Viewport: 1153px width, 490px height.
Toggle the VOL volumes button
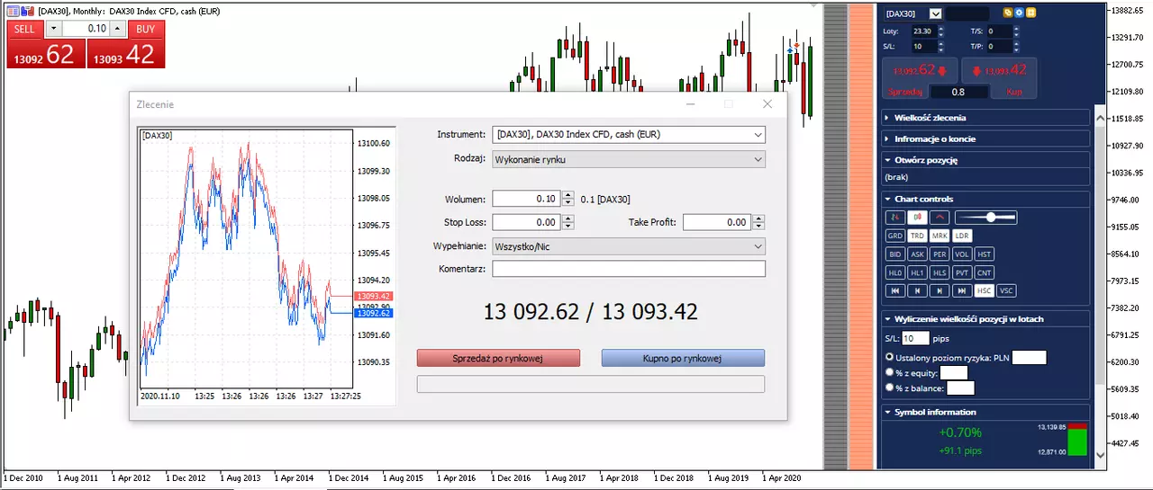[x=962, y=254]
